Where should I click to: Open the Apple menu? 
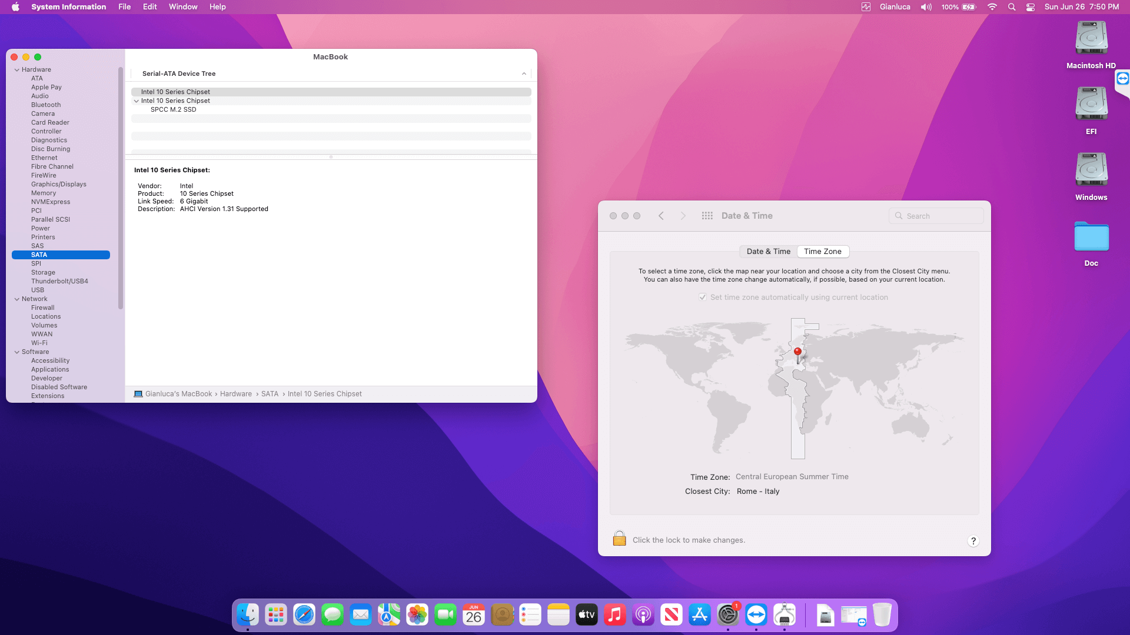[x=15, y=7]
